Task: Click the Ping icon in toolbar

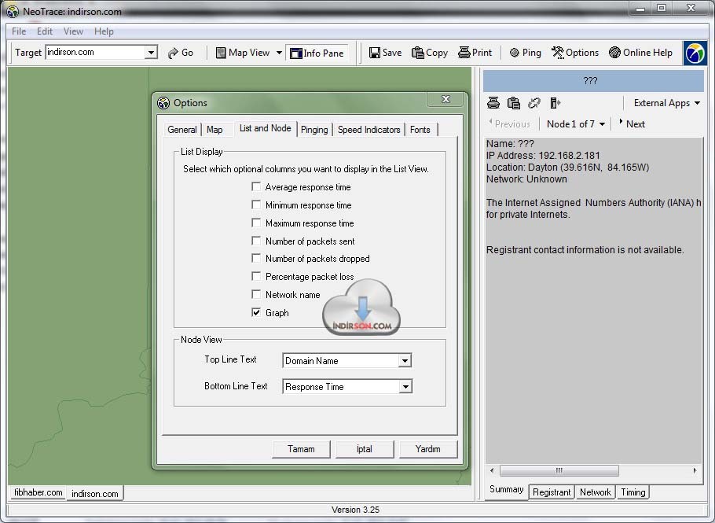Action: (x=514, y=53)
